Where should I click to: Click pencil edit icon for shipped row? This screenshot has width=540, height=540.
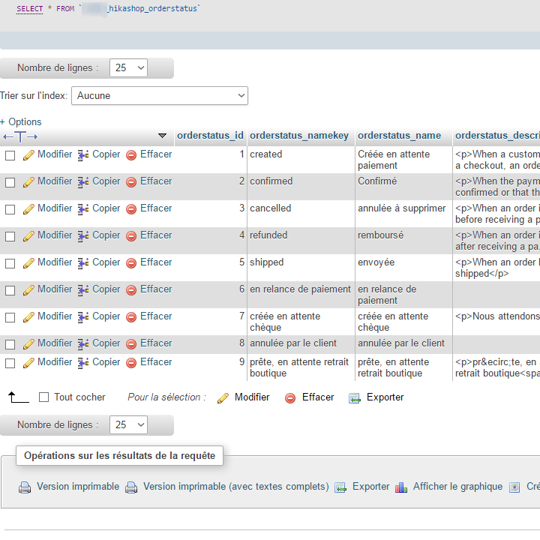click(29, 262)
